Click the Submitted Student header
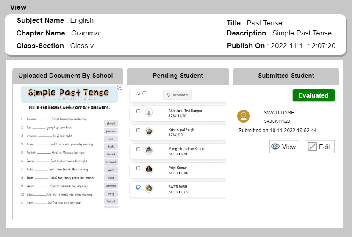The image size is (352, 237). click(x=286, y=76)
